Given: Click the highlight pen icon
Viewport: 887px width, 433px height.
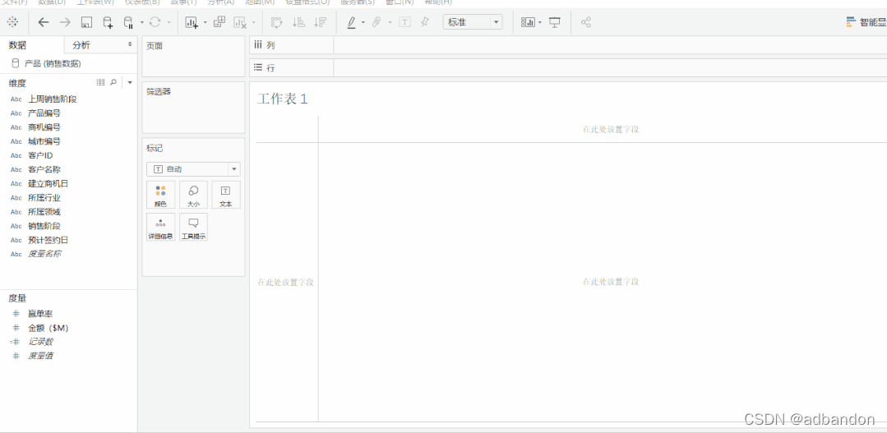Looking at the screenshot, I should [351, 23].
